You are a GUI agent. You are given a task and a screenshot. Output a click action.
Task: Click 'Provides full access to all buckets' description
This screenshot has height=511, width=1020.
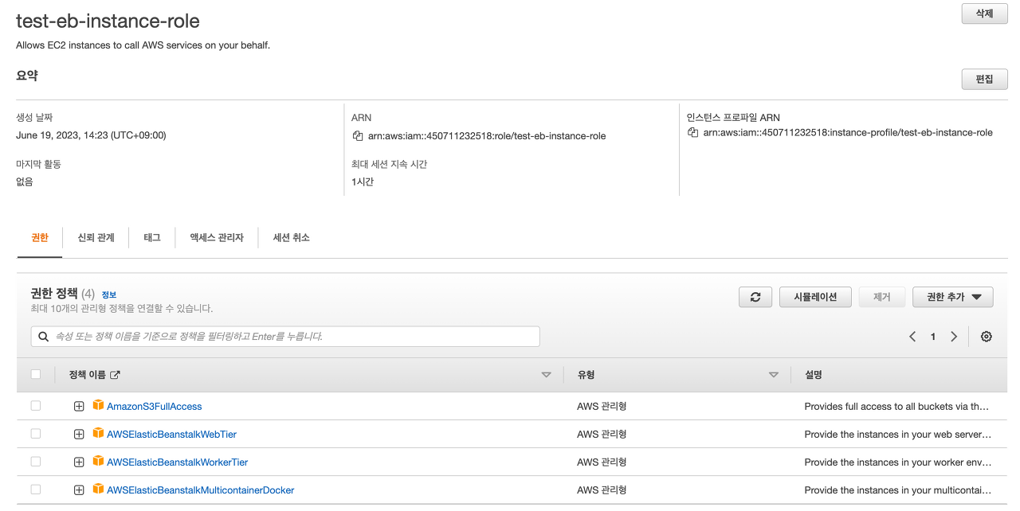[896, 406]
